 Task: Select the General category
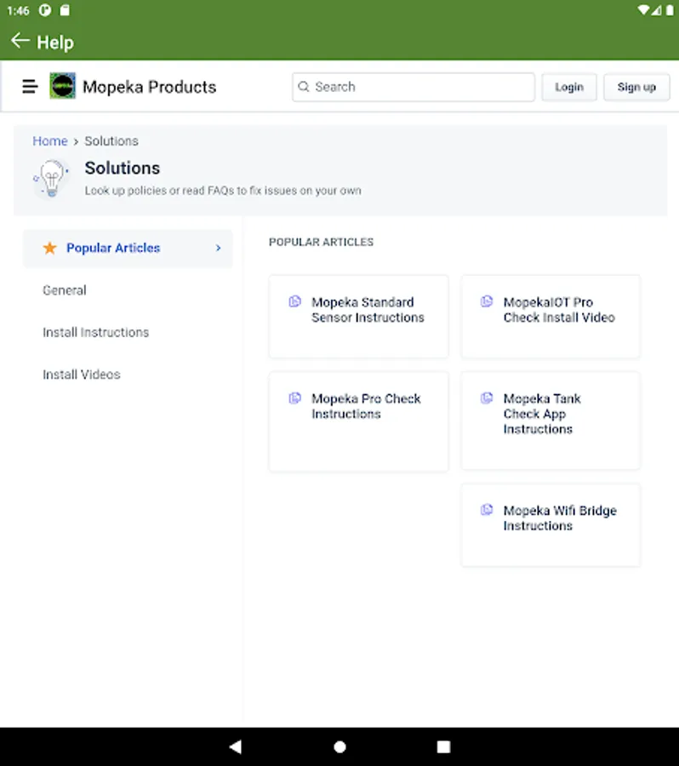click(x=65, y=290)
